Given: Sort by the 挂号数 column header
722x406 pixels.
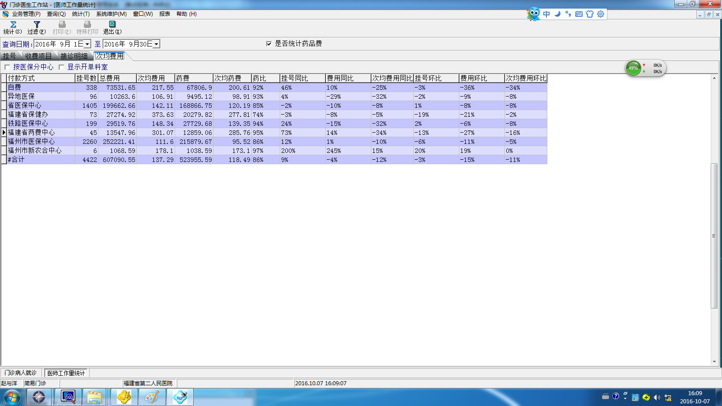Looking at the screenshot, I should pos(87,78).
